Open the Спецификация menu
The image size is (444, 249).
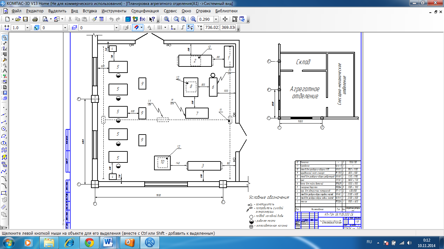click(x=145, y=11)
